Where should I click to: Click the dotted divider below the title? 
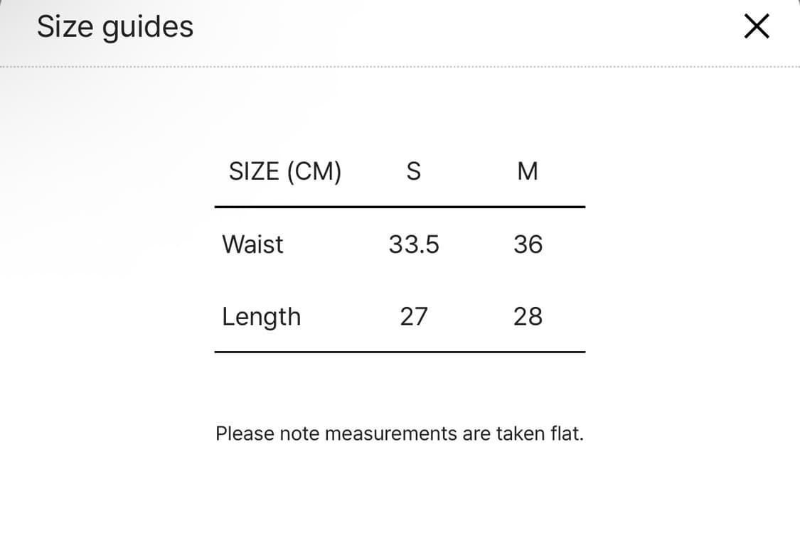tap(400, 68)
